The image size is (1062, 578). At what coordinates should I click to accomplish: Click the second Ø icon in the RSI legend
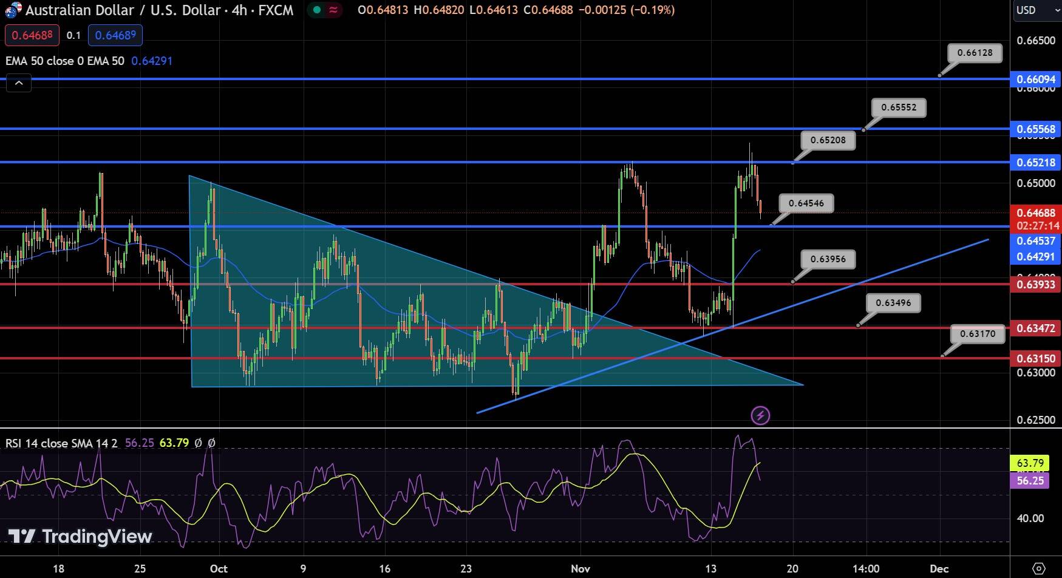[211, 443]
